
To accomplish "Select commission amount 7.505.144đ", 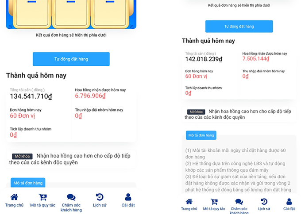I will pyautogui.click(x=256, y=59).
